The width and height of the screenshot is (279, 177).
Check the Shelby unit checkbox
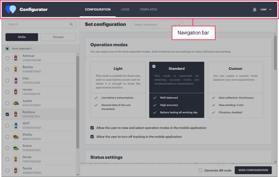coord(7,137)
